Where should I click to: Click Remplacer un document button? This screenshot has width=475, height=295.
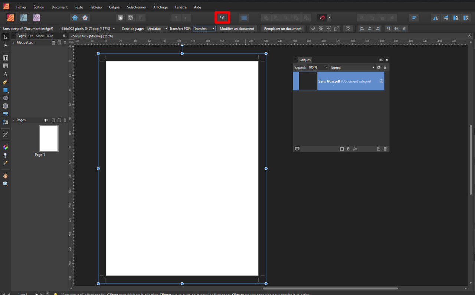pyautogui.click(x=283, y=29)
